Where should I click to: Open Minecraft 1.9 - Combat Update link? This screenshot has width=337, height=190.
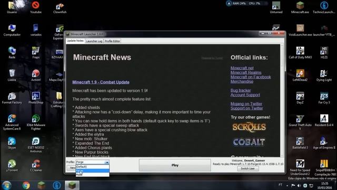(101, 82)
